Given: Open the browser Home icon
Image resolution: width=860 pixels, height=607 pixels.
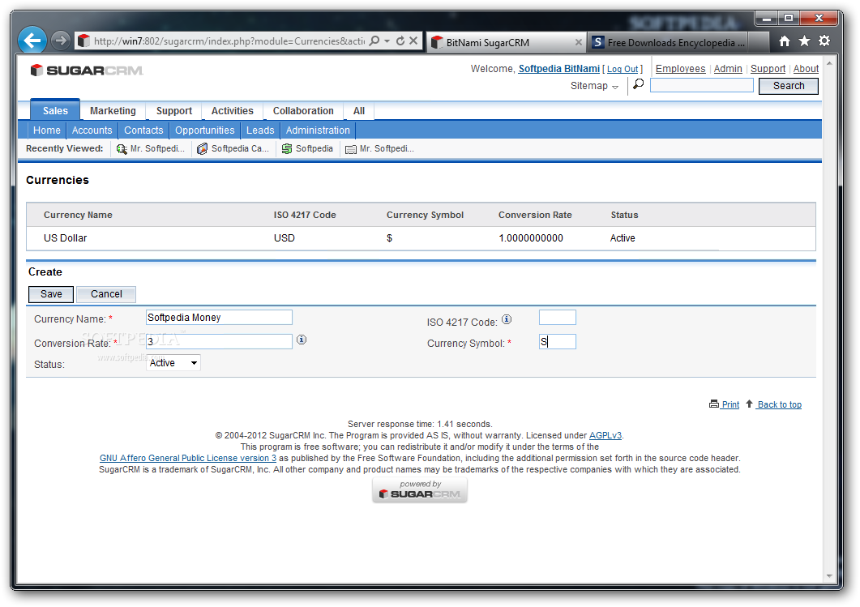Looking at the screenshot, I should (x=785, y=41).
